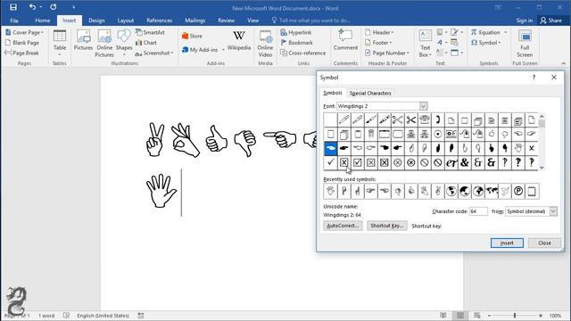Click the Redo/Repeat arrow icon
Image resolution: width=571 pixels, height=321 pixels.
coord(54,7)
